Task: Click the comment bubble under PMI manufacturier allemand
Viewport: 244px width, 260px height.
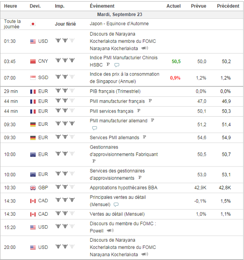Action: click(94, 128)
